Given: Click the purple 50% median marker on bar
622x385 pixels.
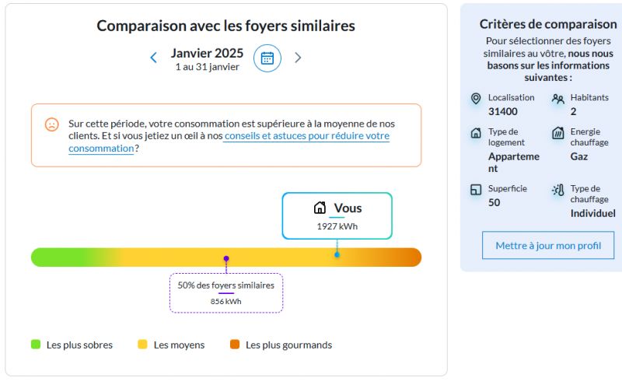Looking at the screenshot, I should tap(226, 258).
